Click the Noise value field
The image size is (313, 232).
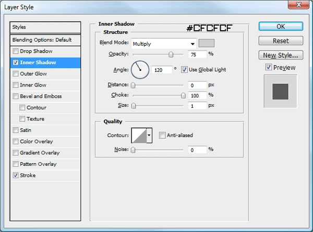tap(197, 150)
